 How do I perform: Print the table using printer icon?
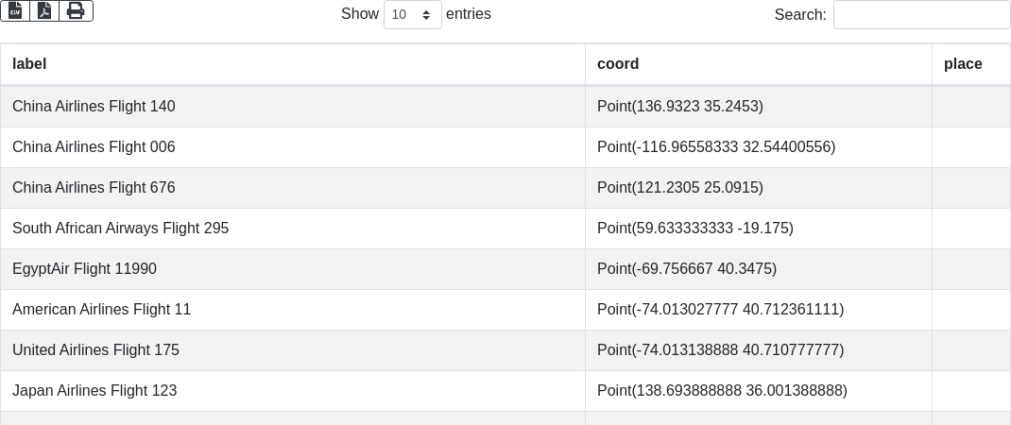click(77, 11)
